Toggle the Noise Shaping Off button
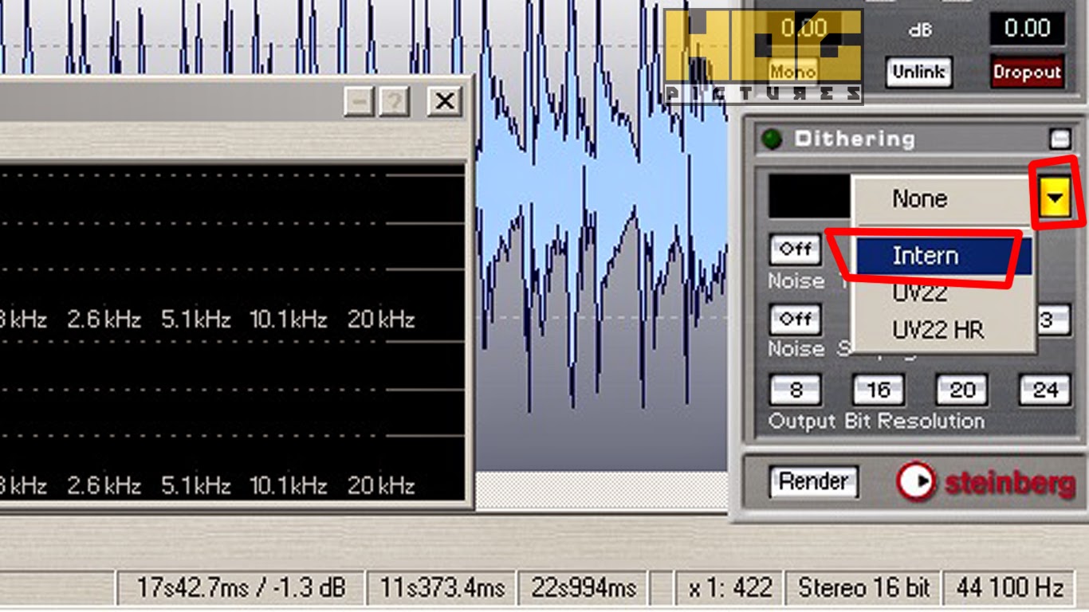This screenshot has width=1089, height=612. coord(796,319)
